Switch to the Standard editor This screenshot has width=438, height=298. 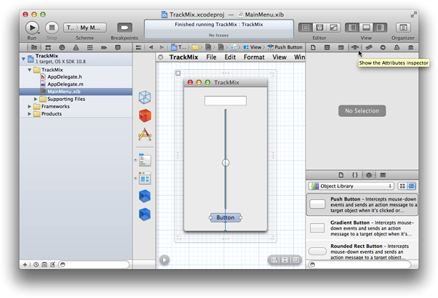[x=306, y=28]
